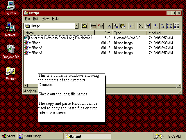Viewport: 186px width, 140px height.
Task: Click the Properties toolbar icon
Action: point(147,26)
